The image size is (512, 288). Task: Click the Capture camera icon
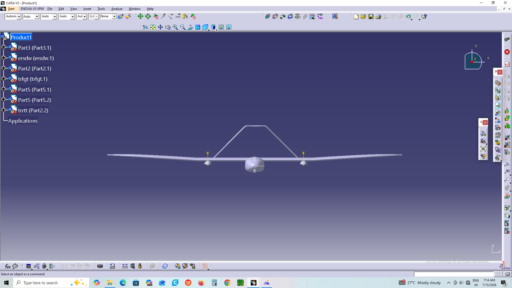tap(100, 266)
